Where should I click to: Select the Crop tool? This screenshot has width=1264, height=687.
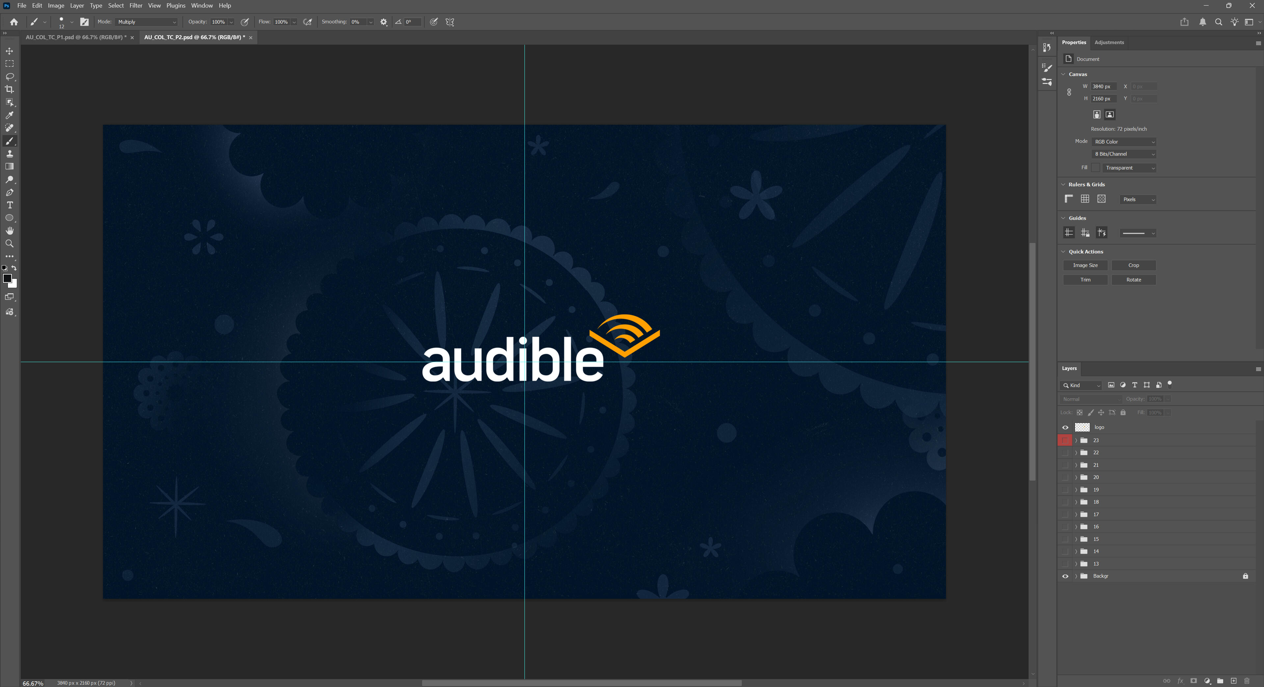click(9, 89)
